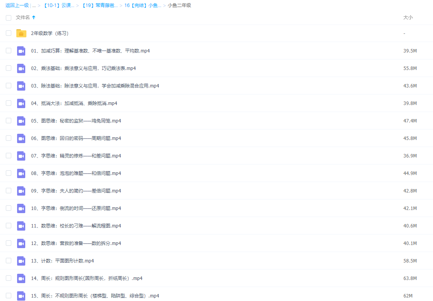Expand the collapsed '...' breadcrumb path
The width and height of the screenshot is (433, 301).
pos(34,5)
